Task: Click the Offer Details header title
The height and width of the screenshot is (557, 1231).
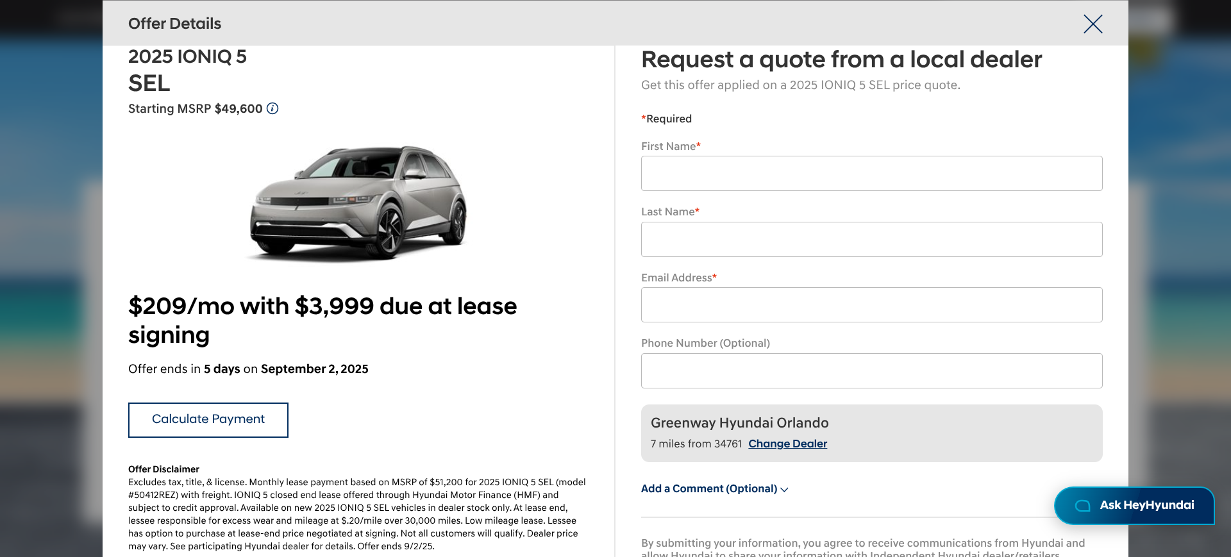Action: tap(174, 24)
